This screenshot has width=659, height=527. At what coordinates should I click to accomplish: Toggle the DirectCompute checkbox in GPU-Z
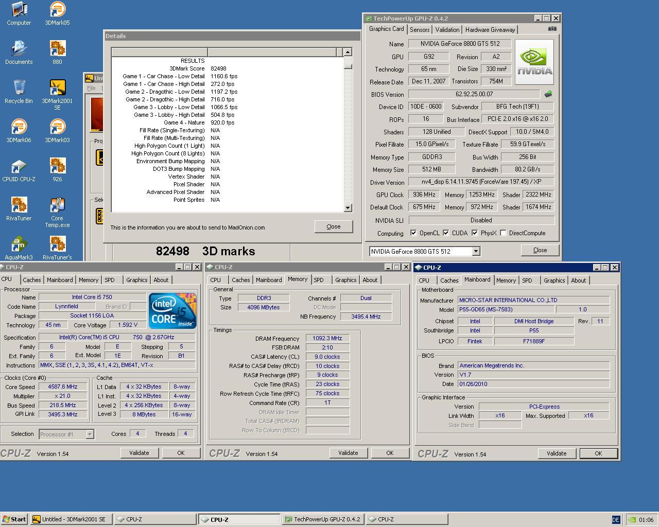point(503,233)
